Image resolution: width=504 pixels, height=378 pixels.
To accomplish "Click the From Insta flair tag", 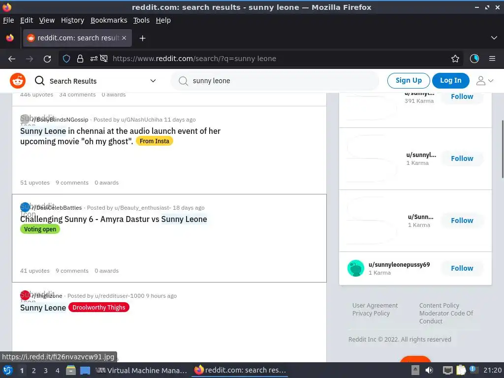I will point(154,141).
